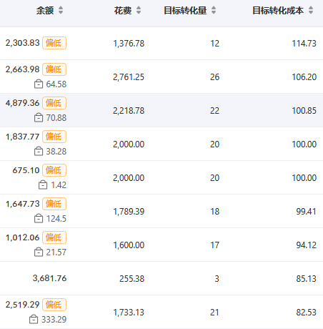The image size is (323, 329).
Task: Click wallet icon beside 64.58
Action: 39,84
